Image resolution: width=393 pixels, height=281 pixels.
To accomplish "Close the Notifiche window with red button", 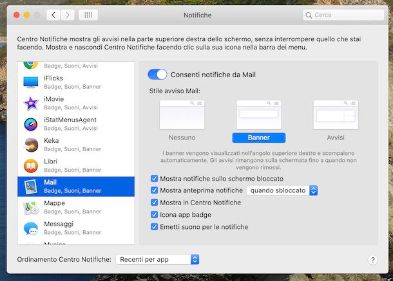I will [x=17, y=15].
